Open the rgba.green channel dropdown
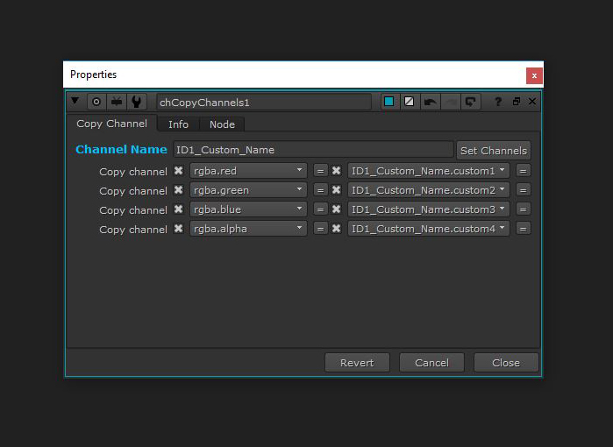This screenshot has width=613, height=447. point(248,190)
